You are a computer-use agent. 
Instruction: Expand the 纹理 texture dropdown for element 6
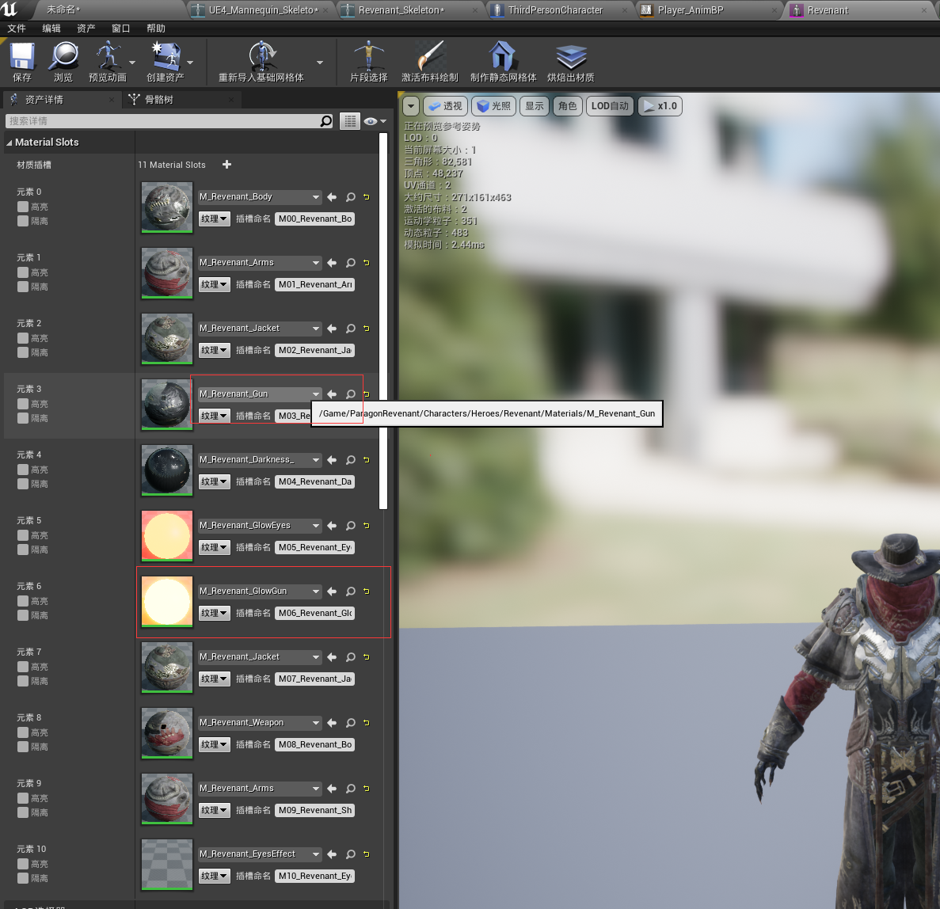pos(214,613)
